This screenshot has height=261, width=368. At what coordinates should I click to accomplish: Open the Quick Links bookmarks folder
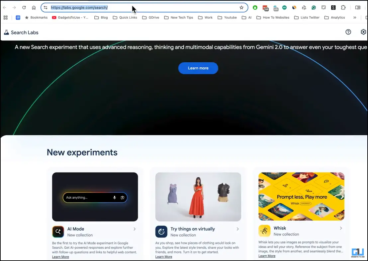coord(125,18)
